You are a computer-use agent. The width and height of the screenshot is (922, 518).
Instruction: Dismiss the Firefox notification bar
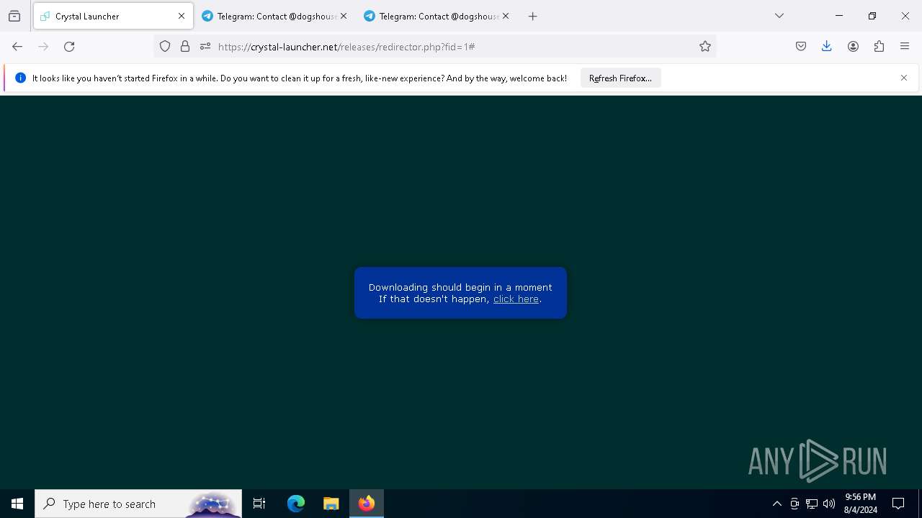tap(904, 78)
